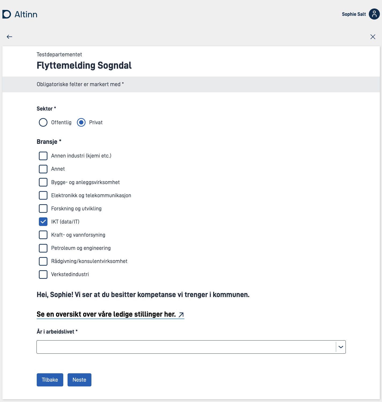382x402 pixels.
Task: Expand År i arbeidslivet dropdown chevron
Action: [341, 347]
